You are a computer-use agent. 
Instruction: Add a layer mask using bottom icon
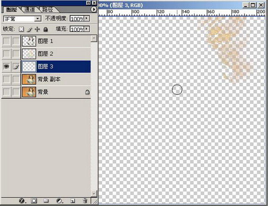[x=34, y=201]
